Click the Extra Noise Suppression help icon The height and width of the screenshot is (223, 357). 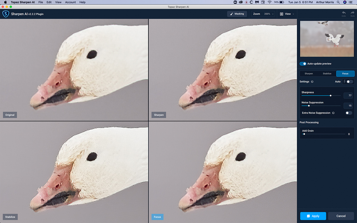pyautogui.click(x=333, y=113)
